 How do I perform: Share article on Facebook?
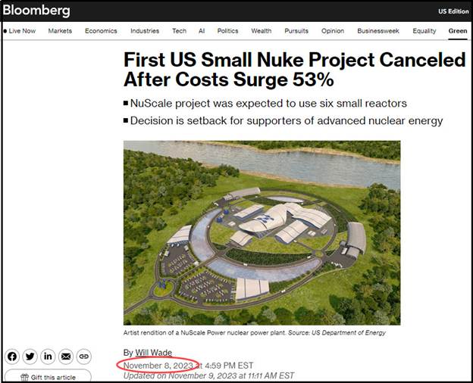pos(13,357)
